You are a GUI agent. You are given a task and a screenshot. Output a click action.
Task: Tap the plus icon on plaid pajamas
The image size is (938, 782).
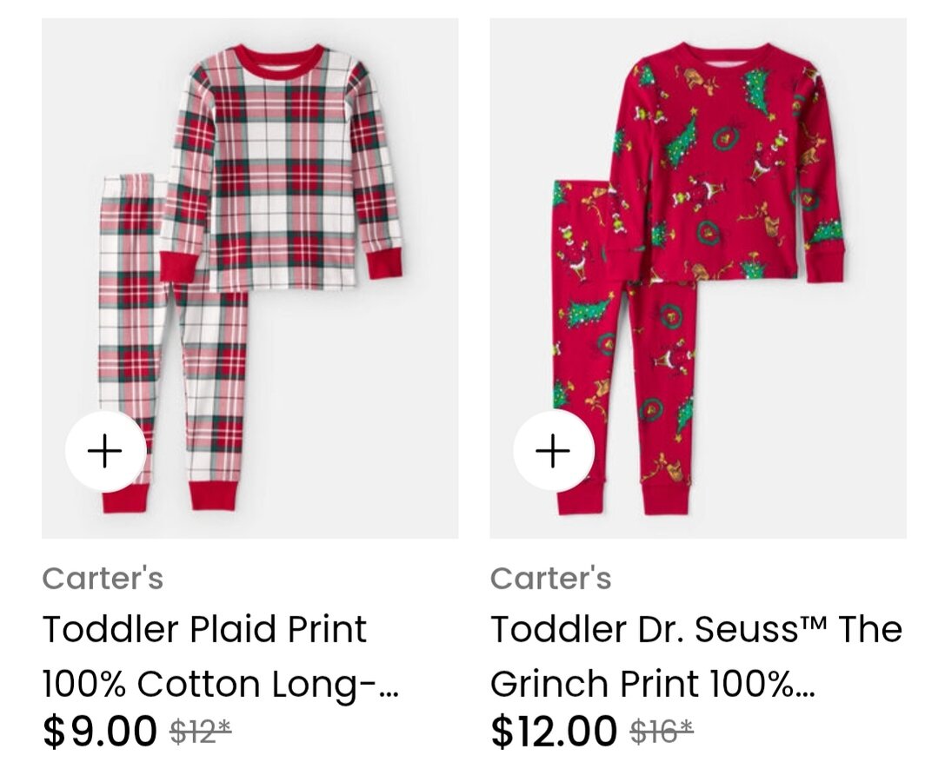point(105,451)
